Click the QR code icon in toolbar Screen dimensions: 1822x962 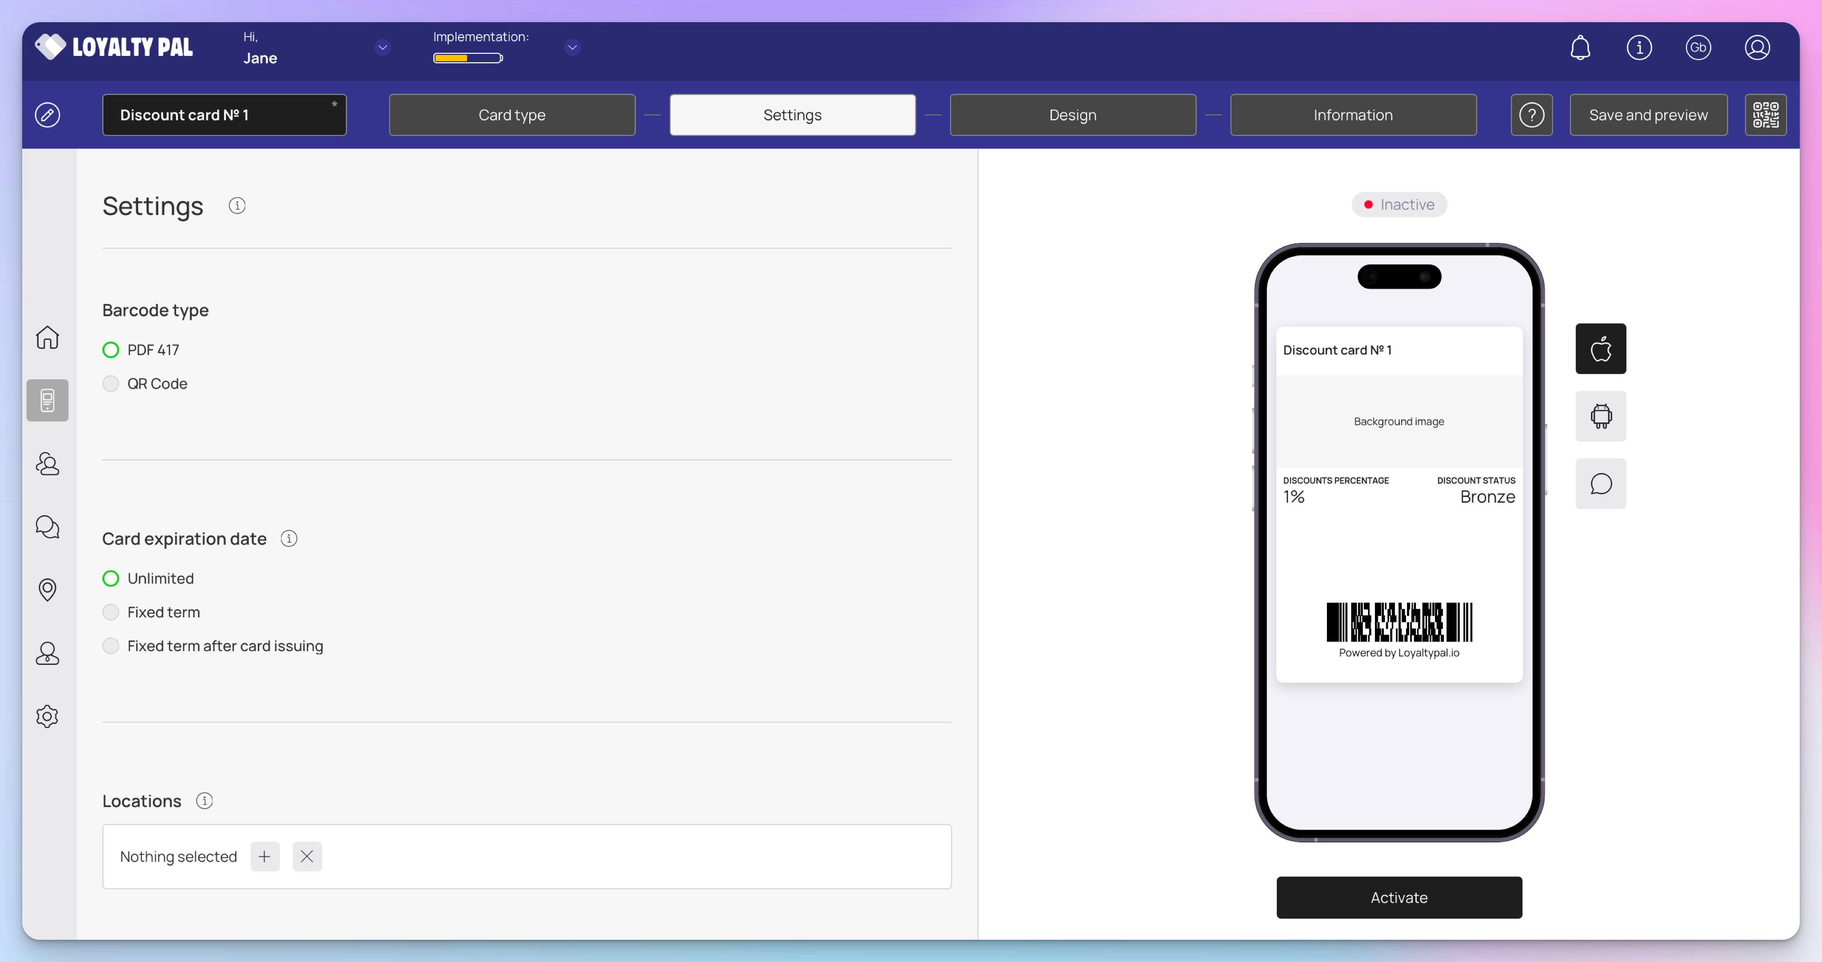pos(1765,115)
